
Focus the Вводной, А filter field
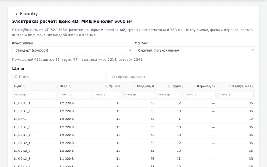pyautogui.click(x=139, y=95)
